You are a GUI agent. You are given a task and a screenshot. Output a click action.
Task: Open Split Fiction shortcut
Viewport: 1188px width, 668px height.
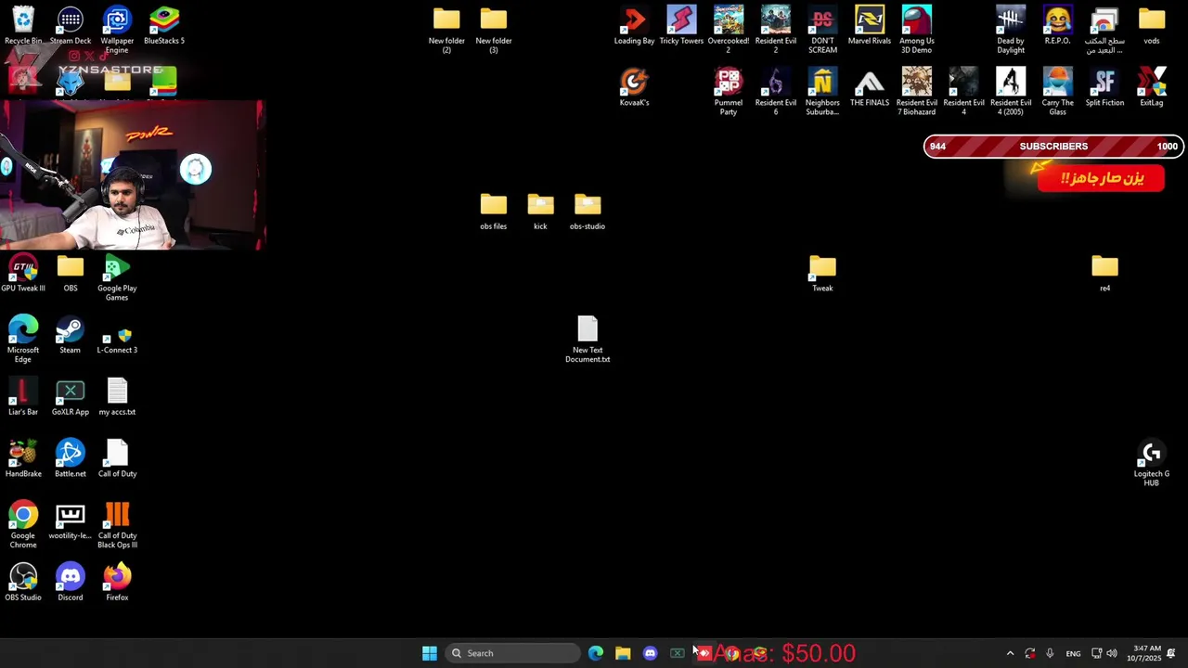tap(1104, 87)
